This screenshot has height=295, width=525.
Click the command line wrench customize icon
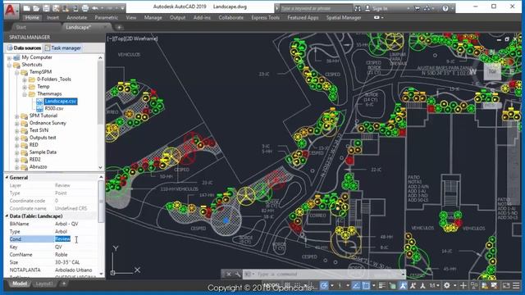tap(237, 275)
